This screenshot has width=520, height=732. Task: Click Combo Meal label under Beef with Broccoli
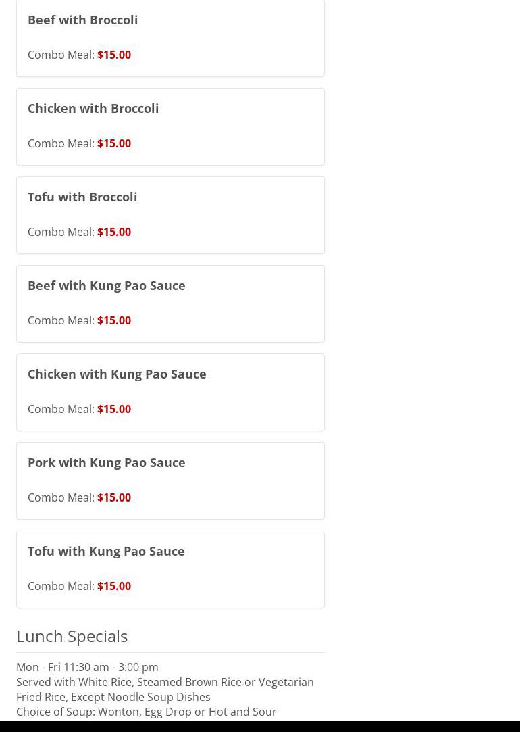[61, 55]
